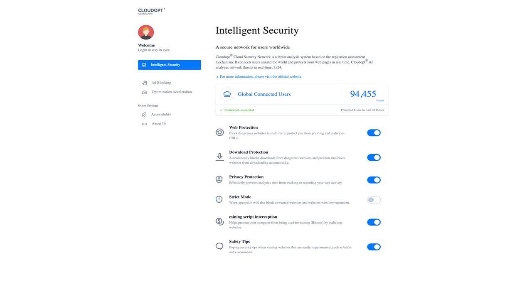Open the About Us page
The height and width of the screenshot is (299, 532).
coord(159,123)
